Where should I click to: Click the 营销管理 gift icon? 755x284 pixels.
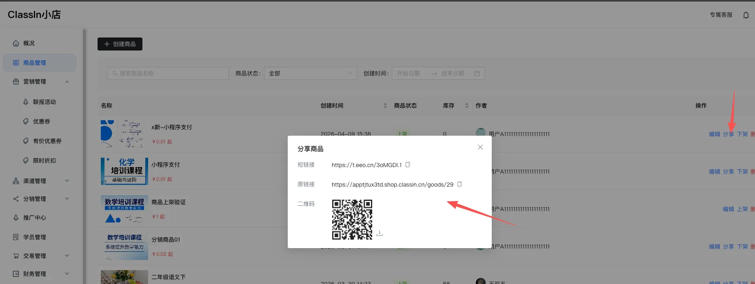click(x=16, y=81)
